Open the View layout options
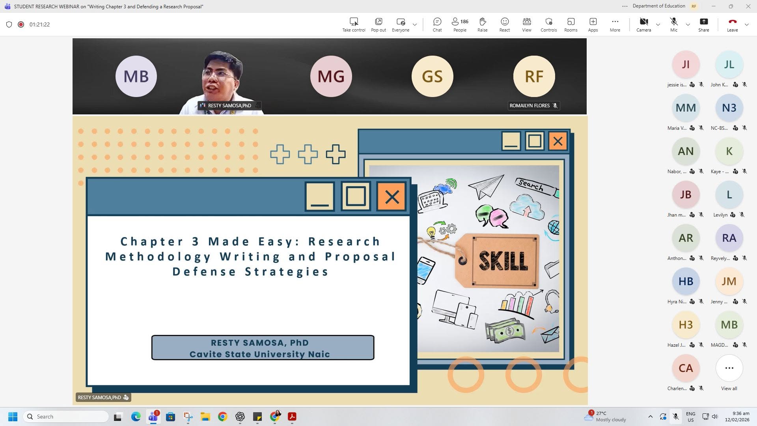Screen dimensions: 757x426 pos(526,24)
